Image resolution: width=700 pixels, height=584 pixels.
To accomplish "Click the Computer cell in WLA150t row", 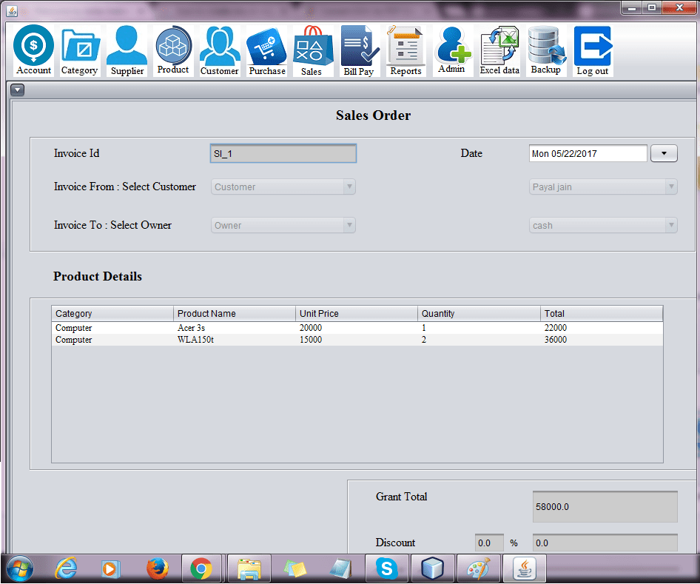I will pos(112,340).
